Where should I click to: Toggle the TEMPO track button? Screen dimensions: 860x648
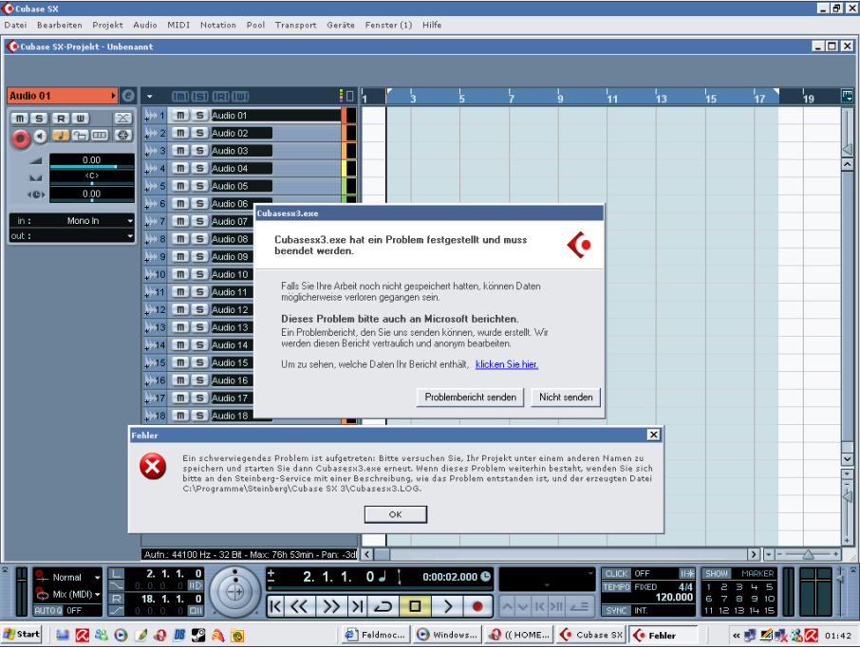click(x=616, y=586)
